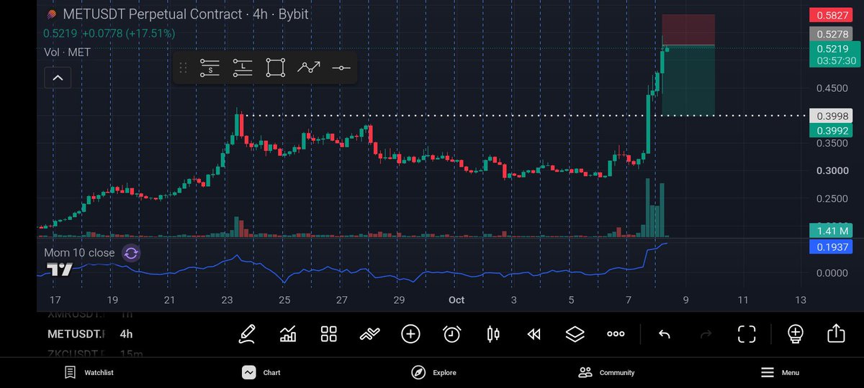Select the short position drawing tool

(210, 68)
